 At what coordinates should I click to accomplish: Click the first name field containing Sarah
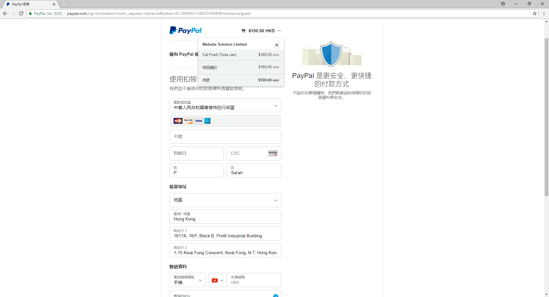point(254,170)
